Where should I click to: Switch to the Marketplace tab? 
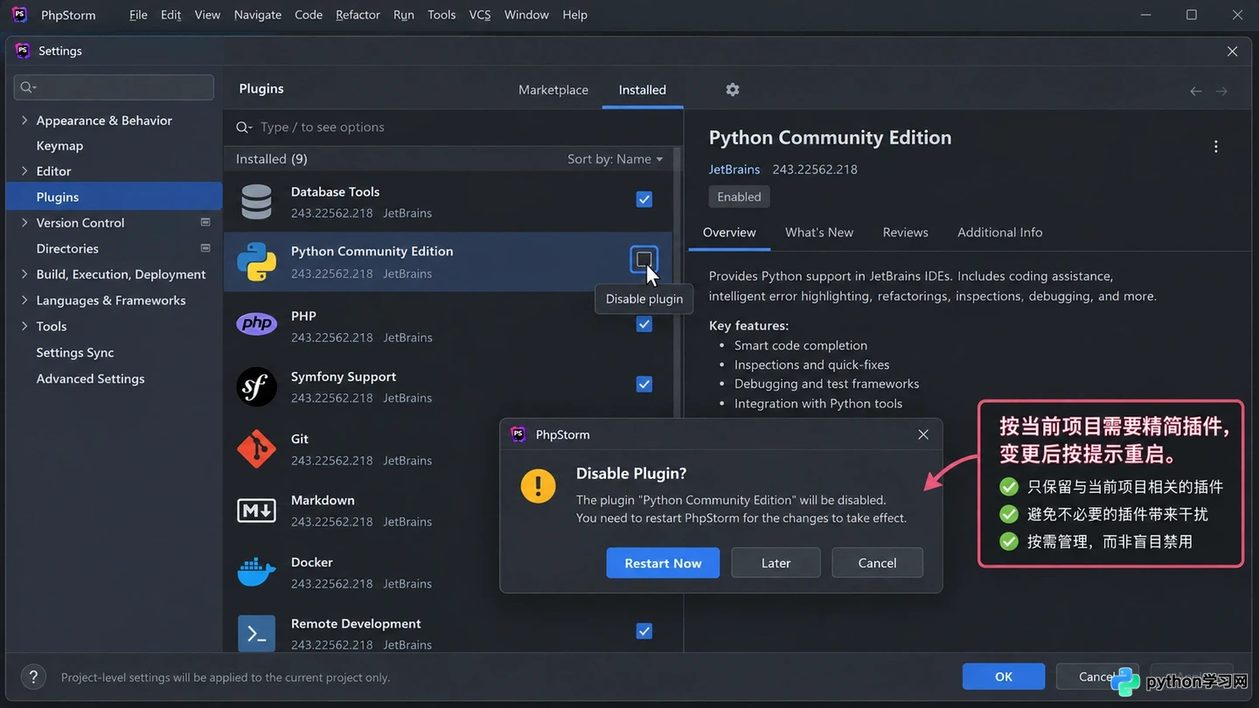coord(553,90)
